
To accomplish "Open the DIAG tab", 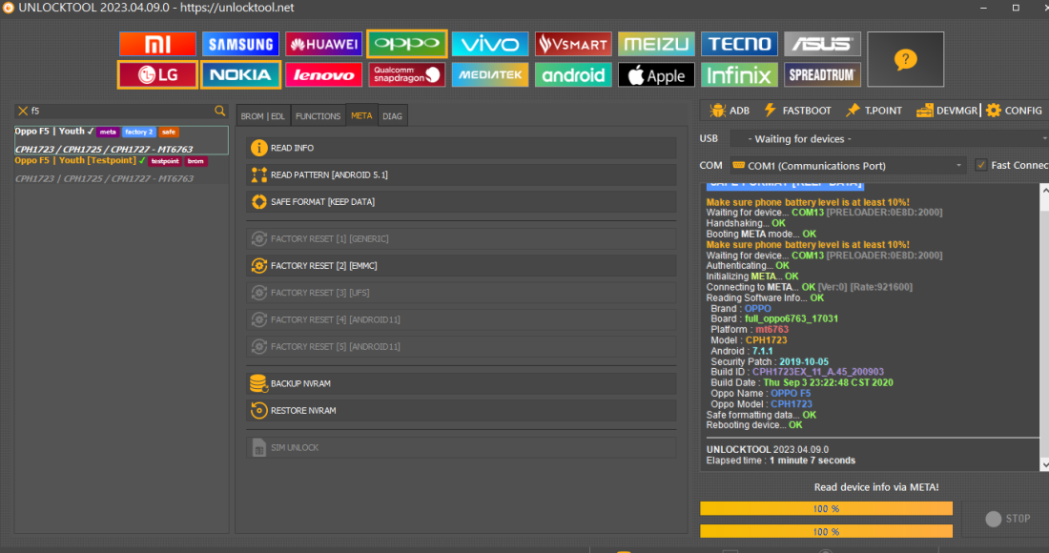I will 393,115.
